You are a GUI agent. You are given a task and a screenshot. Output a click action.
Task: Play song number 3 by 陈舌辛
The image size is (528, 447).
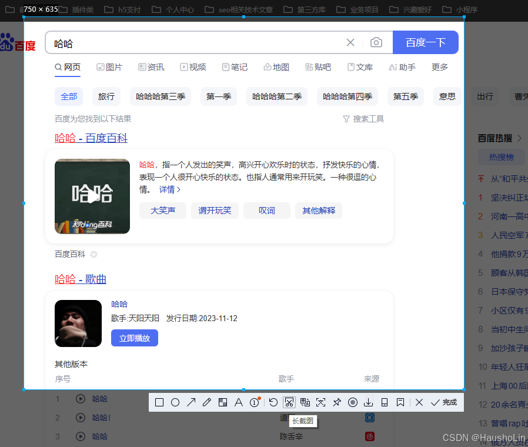[x=81, y=436]
